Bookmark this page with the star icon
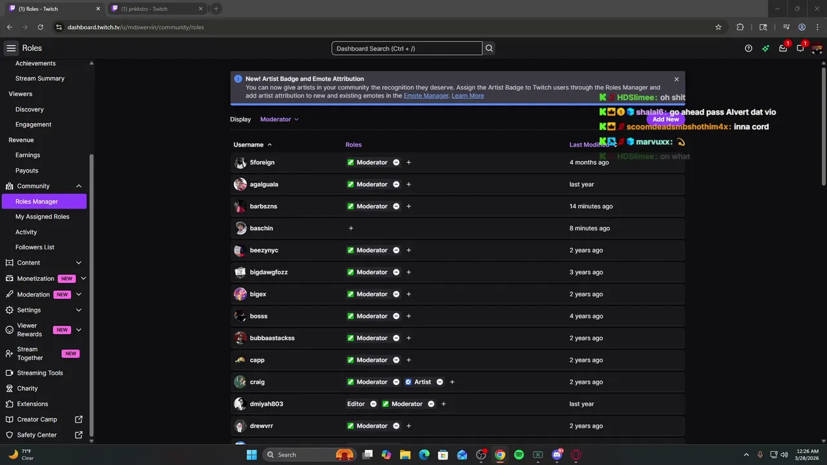 coord(718,27)
